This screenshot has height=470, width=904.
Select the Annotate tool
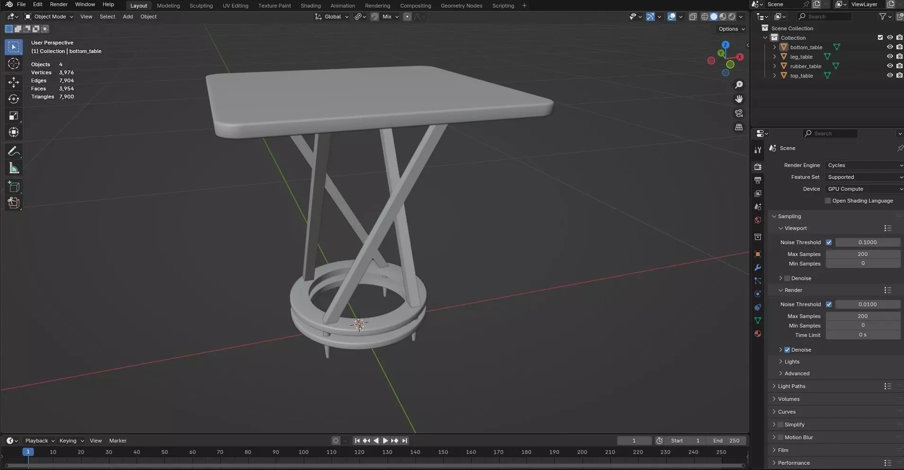[x=13, y=151]
